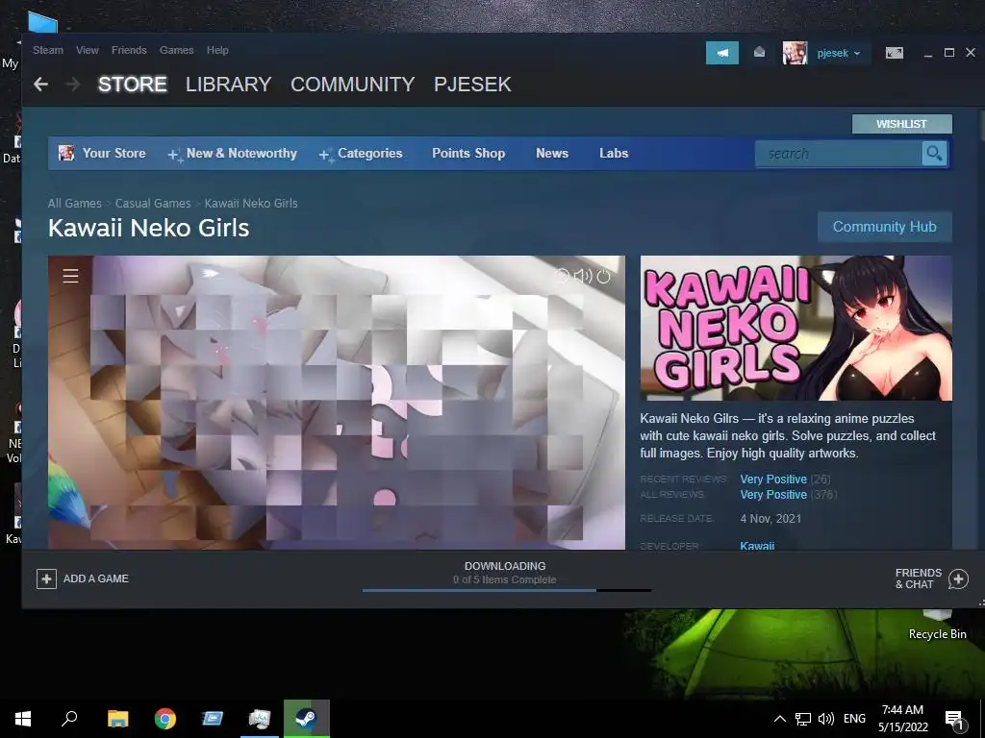Click the download progress bar
This screenshot has width=985, height=738.
506,590
